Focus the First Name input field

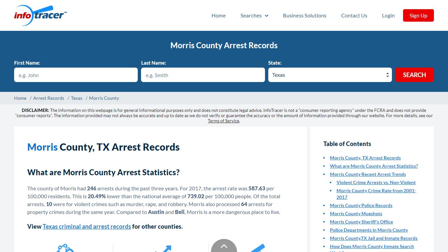(76, 75)
